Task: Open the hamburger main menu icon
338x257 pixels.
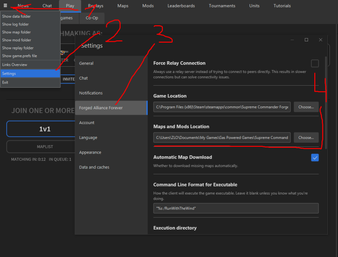Action: tap(5, 5)
